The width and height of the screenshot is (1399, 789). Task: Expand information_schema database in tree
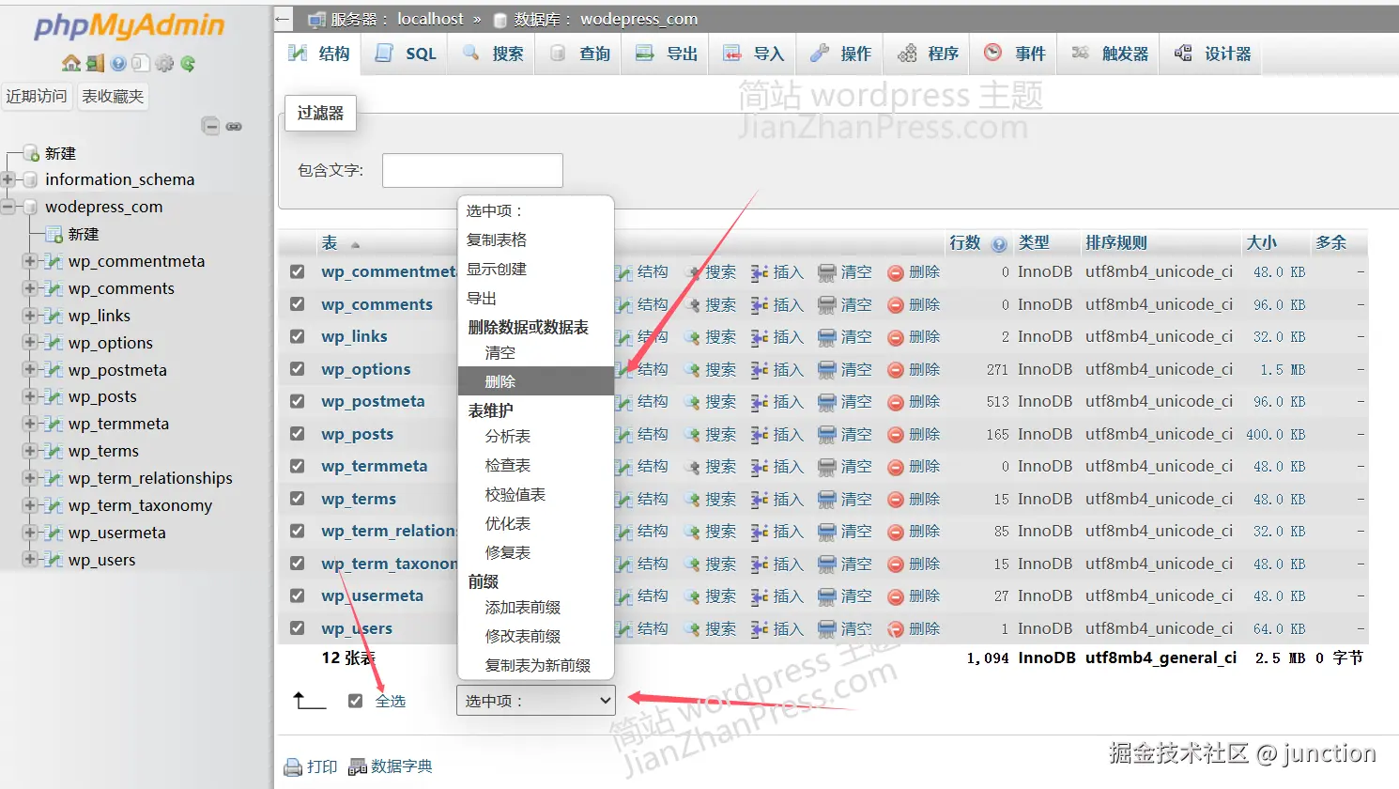pos(8,179)
